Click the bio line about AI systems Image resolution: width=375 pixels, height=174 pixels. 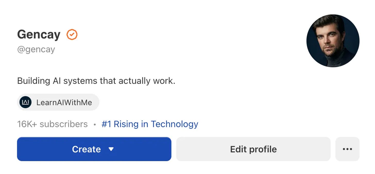tap(96, 81)
